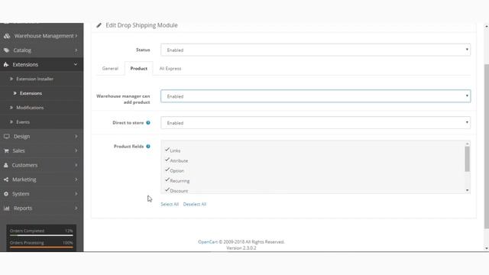Open Extension Installer submenu item
Viewport: 489px width, 275px height.
point(34,79)
